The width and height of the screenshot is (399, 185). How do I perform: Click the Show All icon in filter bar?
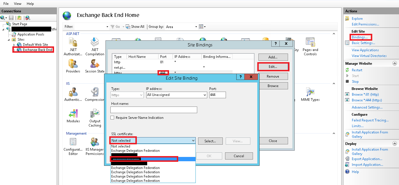(128, 27)
